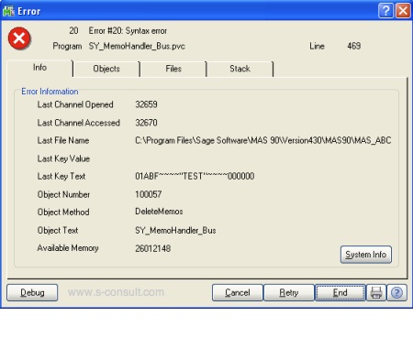Click the Debug button
413x338 pixels.
pyautogui.click(x=32, y=292)
